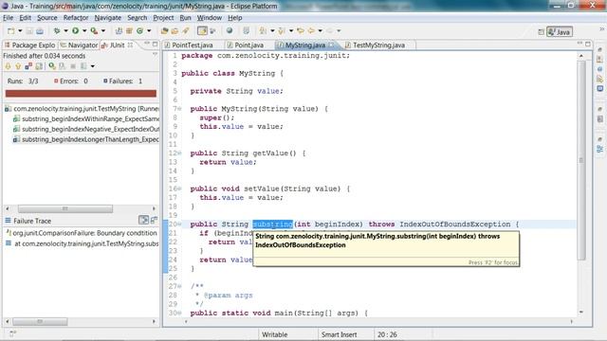The image size is (607, 341).
Task: Close the JUnit view tab
Action: 131,45
